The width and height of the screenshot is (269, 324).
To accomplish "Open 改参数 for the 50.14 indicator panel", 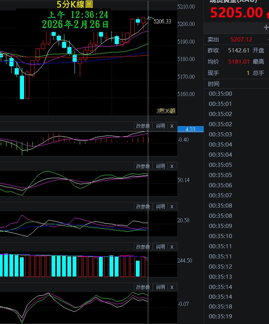I will (x=143, y=166).
